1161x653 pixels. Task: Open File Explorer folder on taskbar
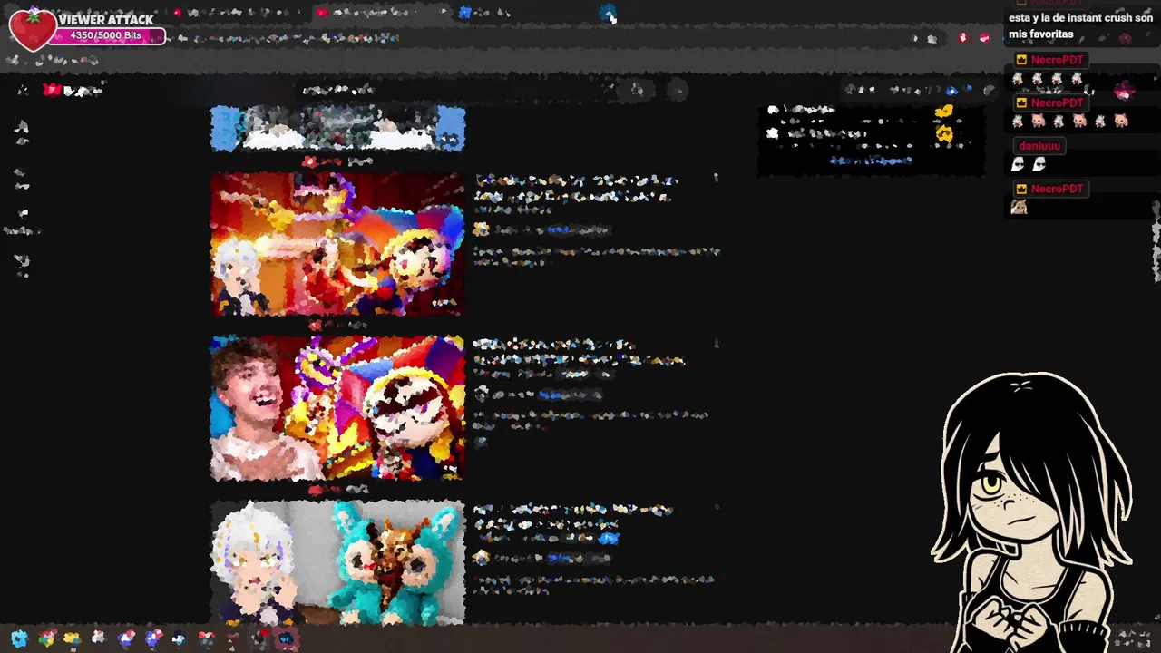72,638
